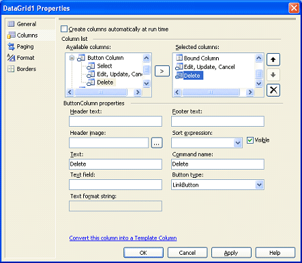
Task: Move selected column down with arrow button
Action: pyautogui.click(x=273, y=75)
